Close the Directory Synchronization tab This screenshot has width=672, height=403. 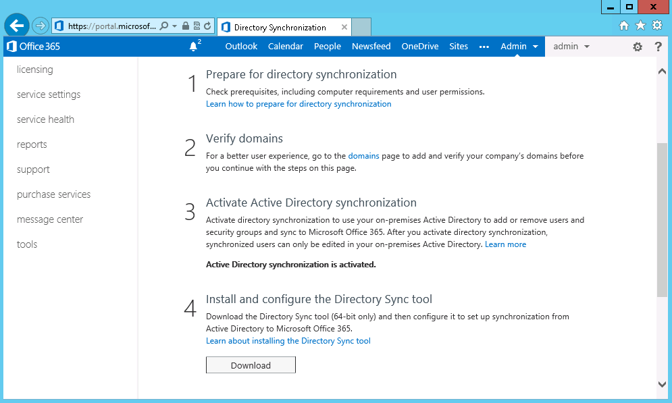[344, 27]
